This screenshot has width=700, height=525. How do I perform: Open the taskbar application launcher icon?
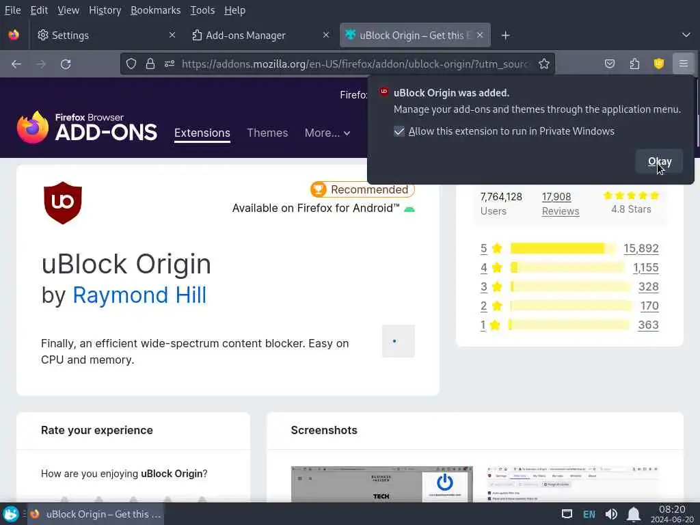11,514
